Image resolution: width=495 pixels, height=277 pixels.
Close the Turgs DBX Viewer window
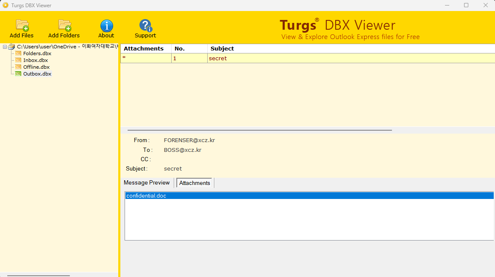pos(486,6)
